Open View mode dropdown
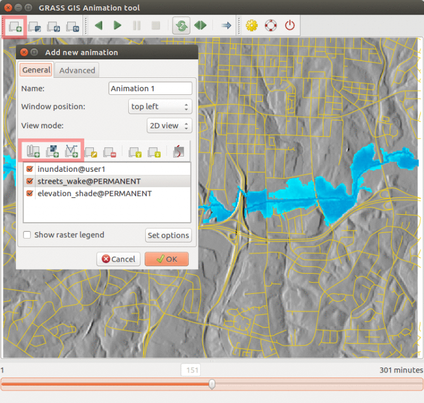 click(169, 125)
